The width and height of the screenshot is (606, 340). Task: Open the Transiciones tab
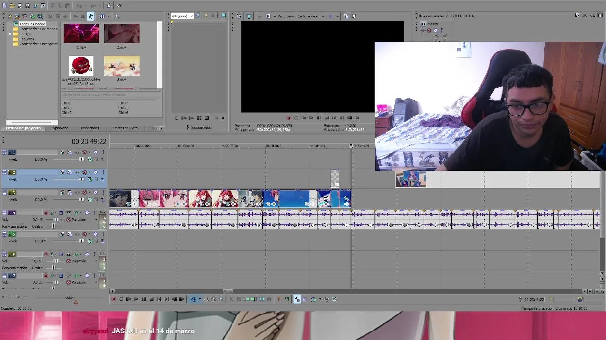90,128
